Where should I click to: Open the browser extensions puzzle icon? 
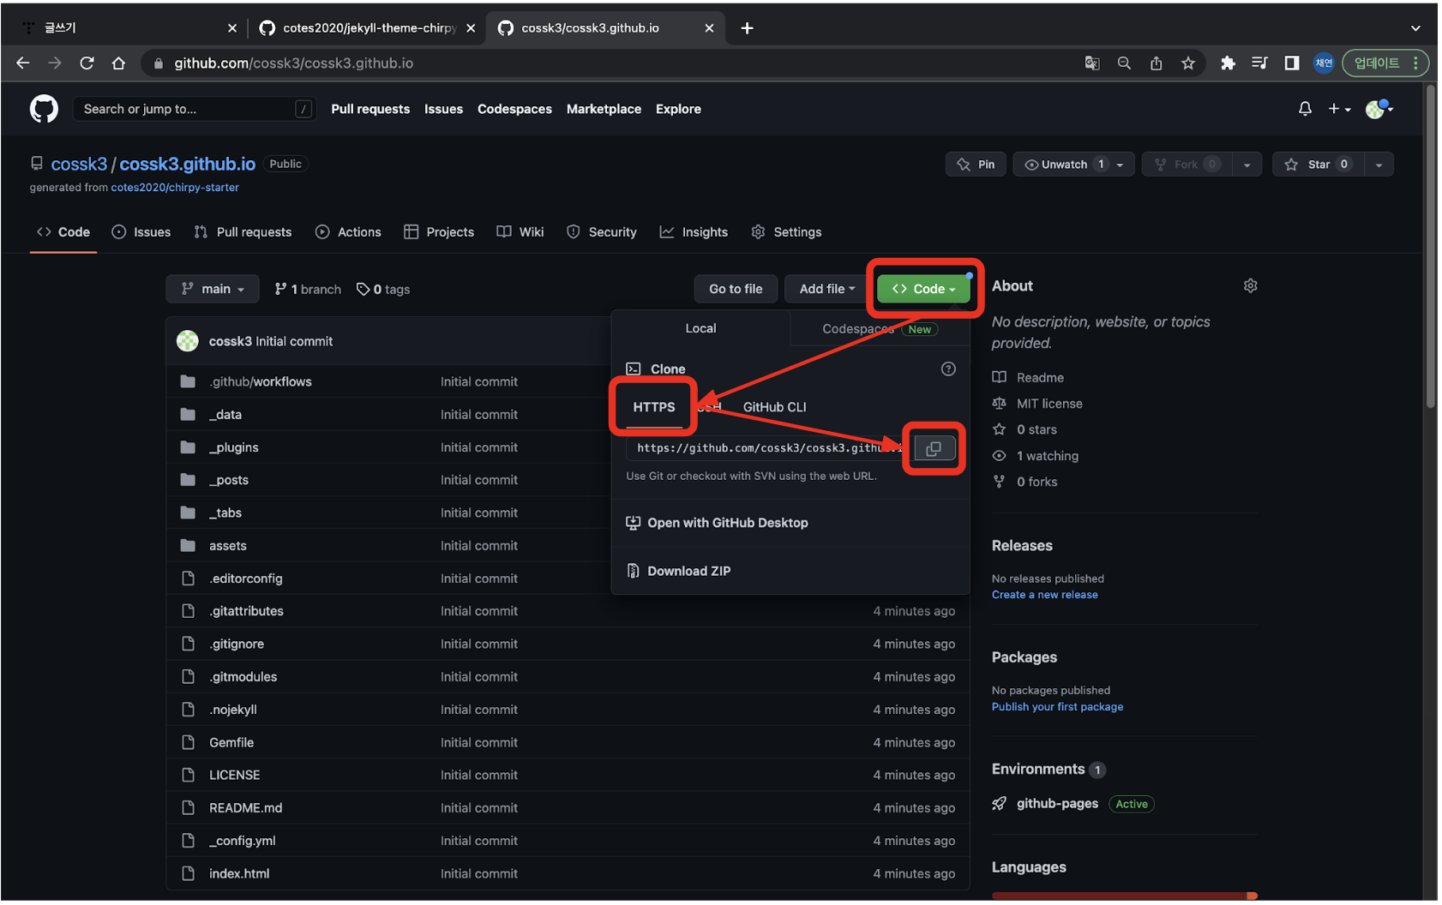(1228, 63)
